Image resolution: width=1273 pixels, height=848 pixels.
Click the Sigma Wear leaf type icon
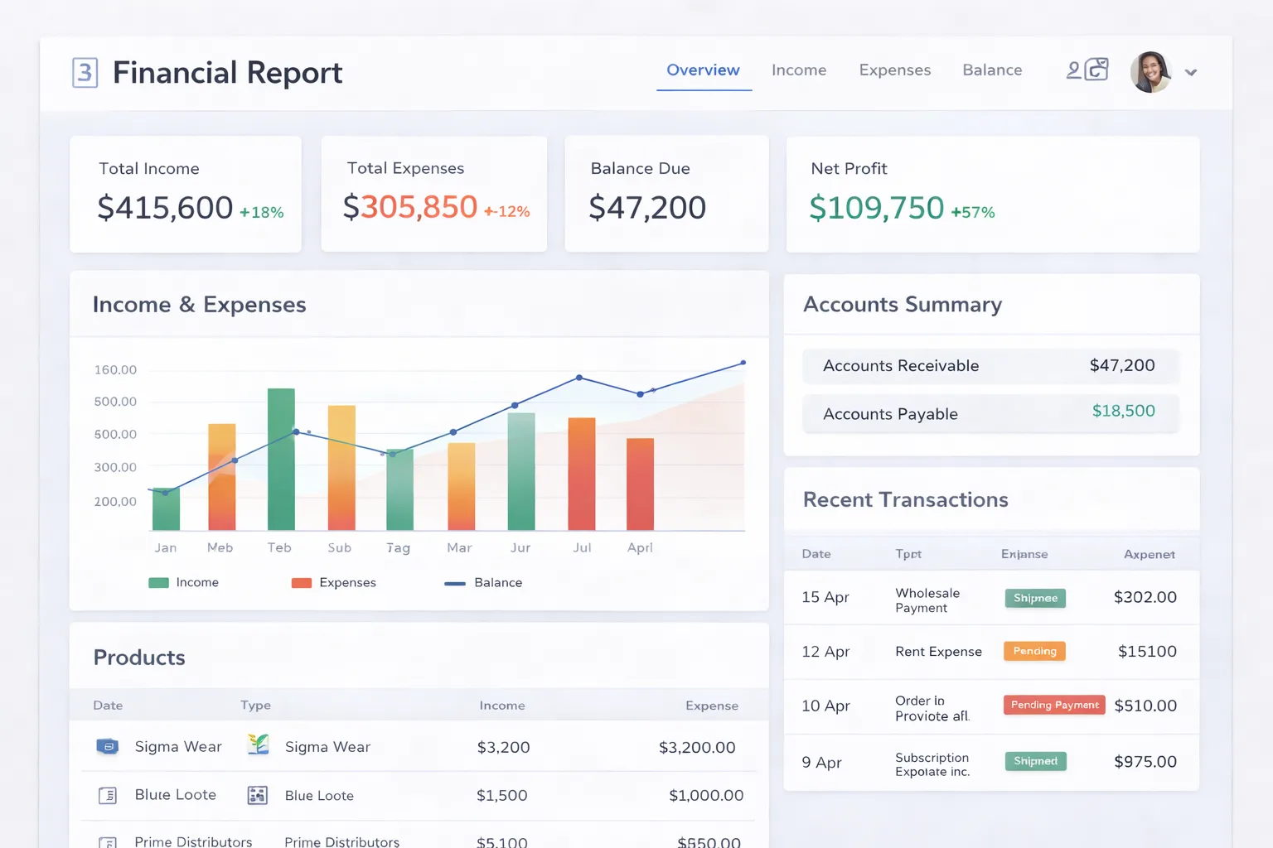point(259,744)
